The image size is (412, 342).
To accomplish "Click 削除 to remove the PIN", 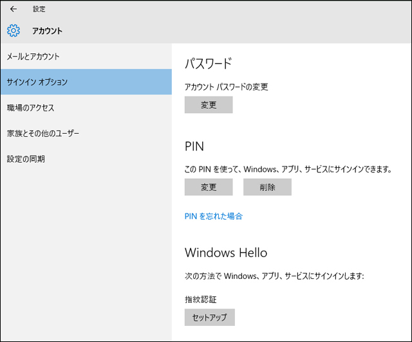I will tap(267, 187).
